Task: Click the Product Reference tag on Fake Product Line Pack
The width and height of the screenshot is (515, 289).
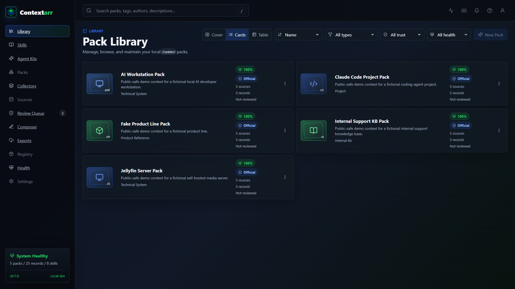Action: [135, 138]
